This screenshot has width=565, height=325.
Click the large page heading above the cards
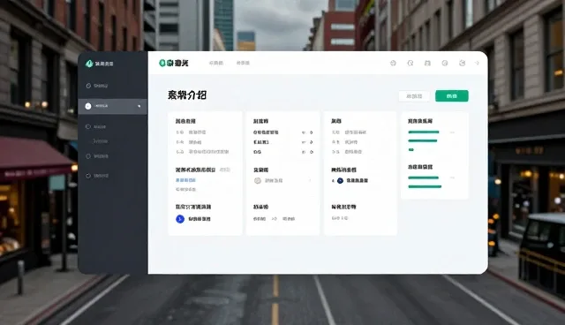187,95
